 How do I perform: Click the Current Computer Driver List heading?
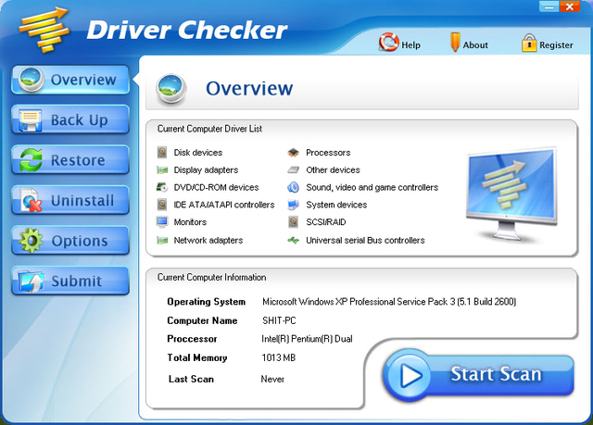(210, 129)
